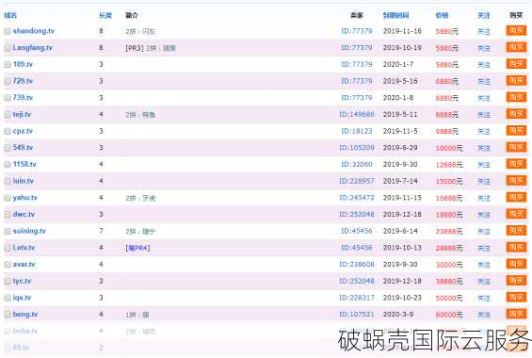
Task: Click the [荐PR4] tag in Latv.tv row
Action: tap(137, 248)
